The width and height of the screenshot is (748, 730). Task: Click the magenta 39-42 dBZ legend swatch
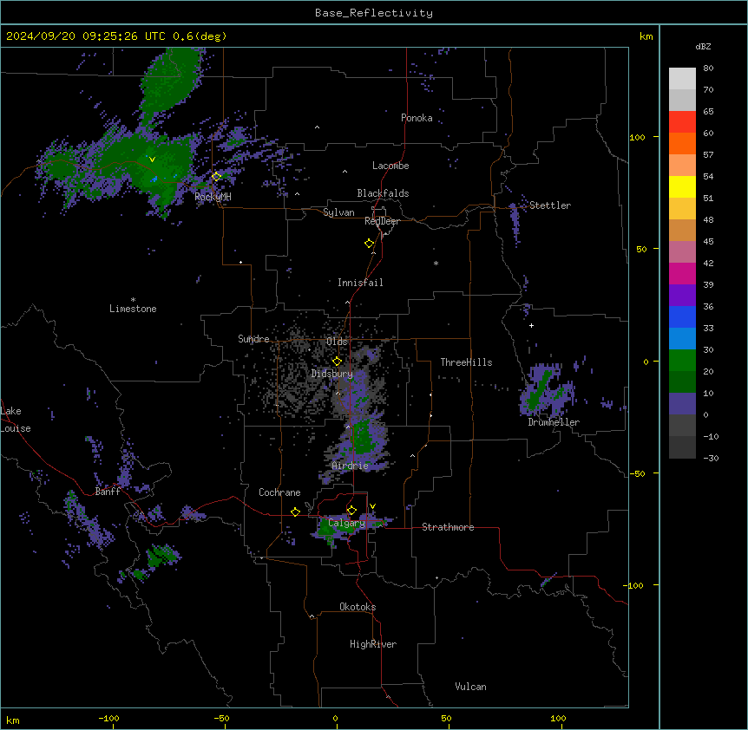point(682,273)
